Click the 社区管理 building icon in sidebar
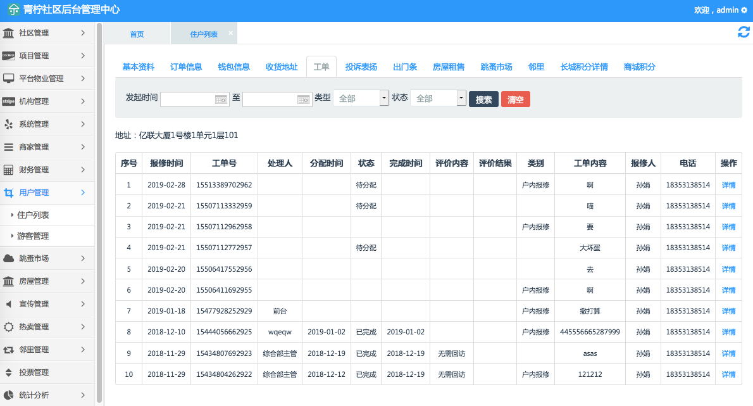753x406 pixels. (8, 33)
